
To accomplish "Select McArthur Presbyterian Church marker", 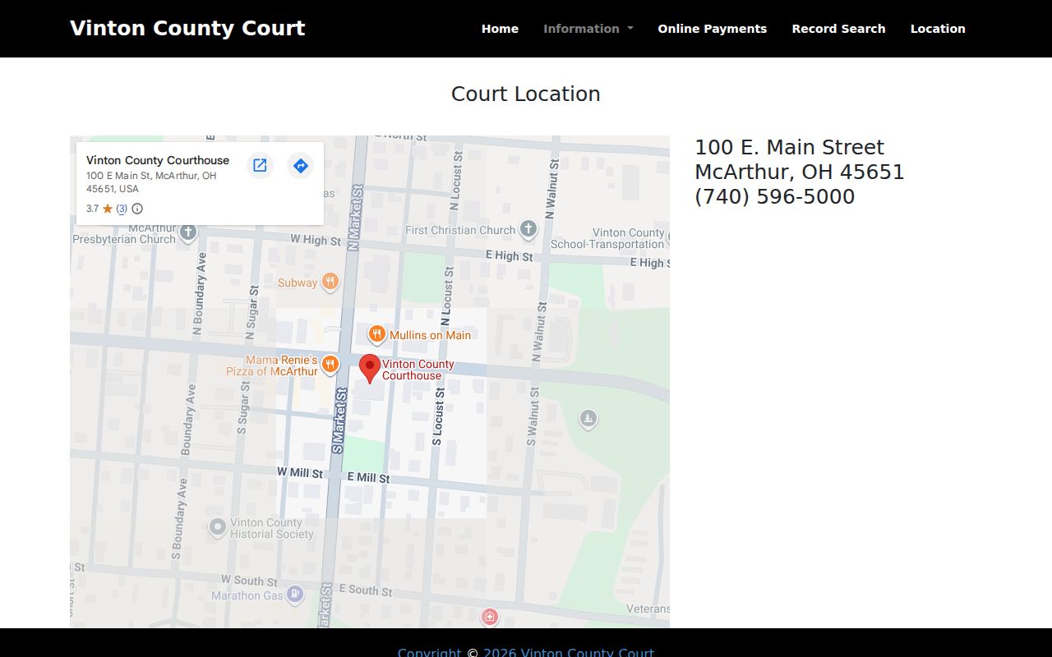I will [188, 232].
